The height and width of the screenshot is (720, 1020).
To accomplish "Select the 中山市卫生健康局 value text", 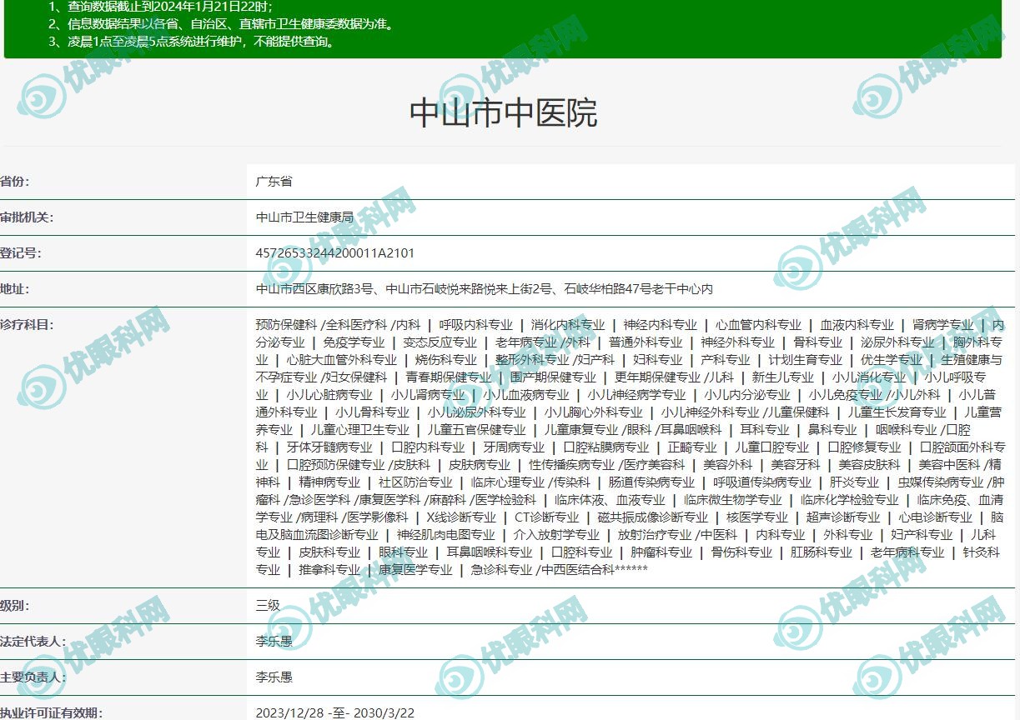I will (x=304, y=217).
